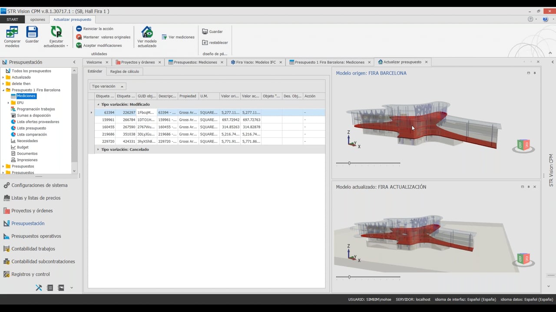Collapse Presupuesto 1 Fira Barcelona node

coord(3,90)
